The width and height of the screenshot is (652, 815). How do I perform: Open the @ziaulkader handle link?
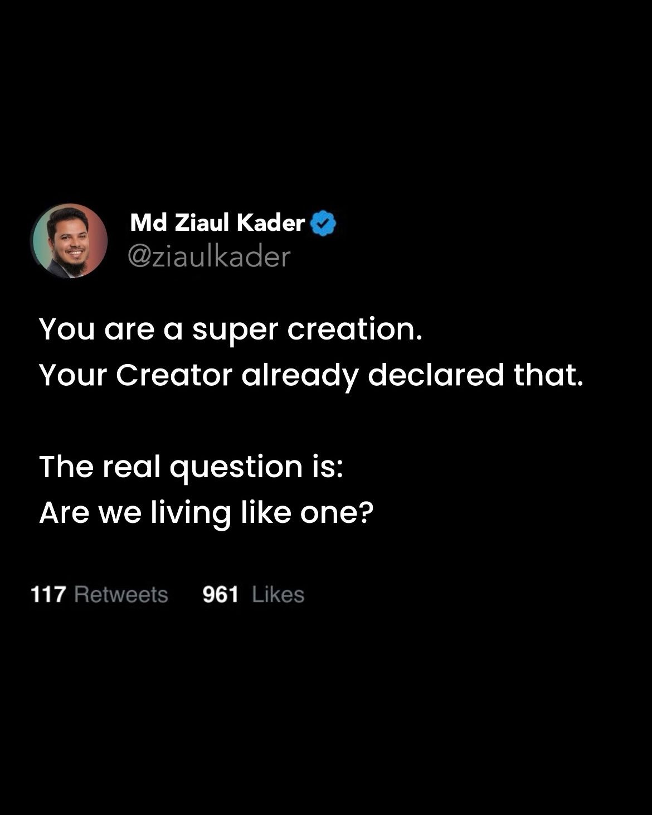click(209, 256)
